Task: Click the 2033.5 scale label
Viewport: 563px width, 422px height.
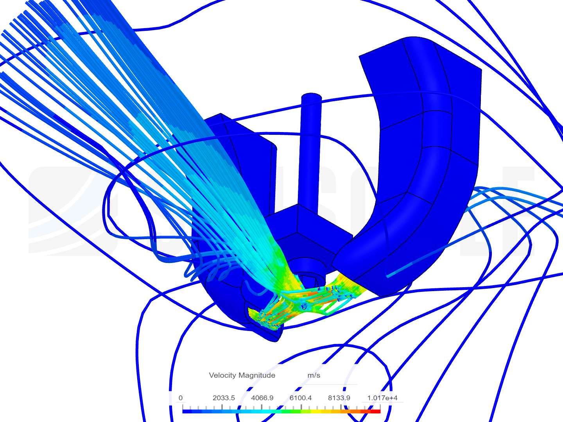Action: 224,397
